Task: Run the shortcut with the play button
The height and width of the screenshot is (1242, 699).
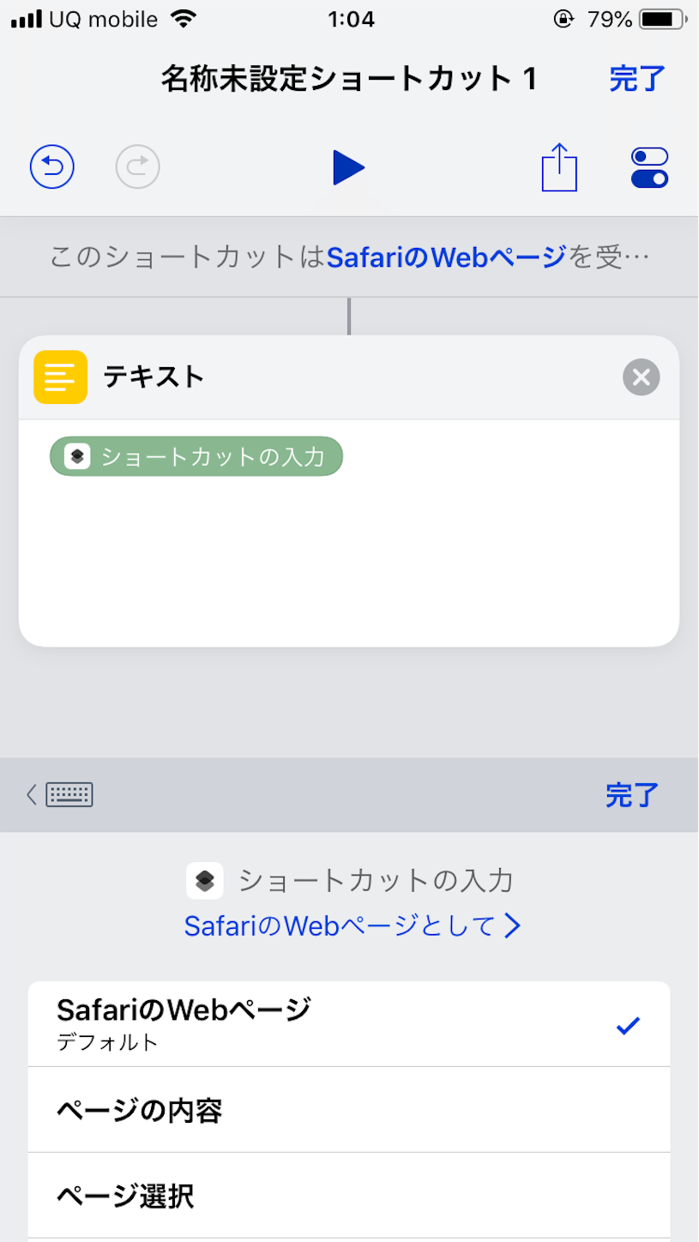Action: pos(349,166)
